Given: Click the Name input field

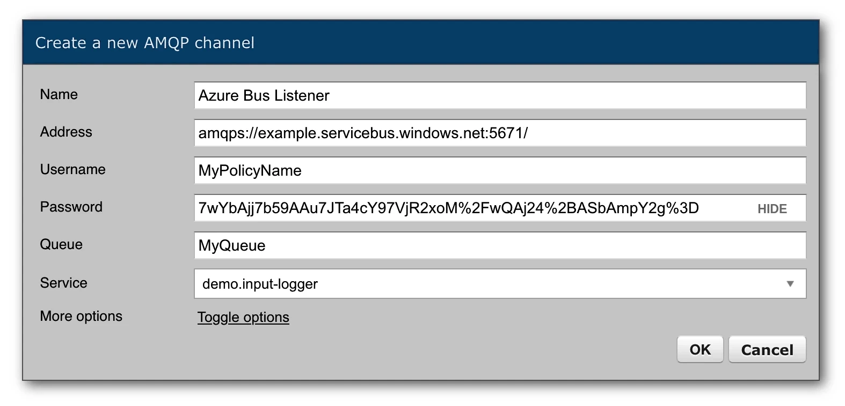Looking at the screenshot, I should pos(499,95).
